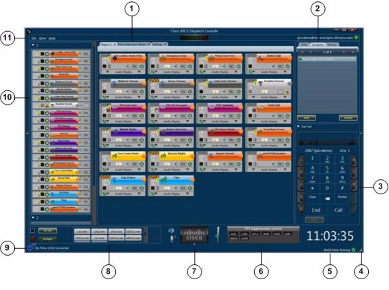Click the info icon in the status bar
Screen dimensions: 389x290
coord(30,248)
